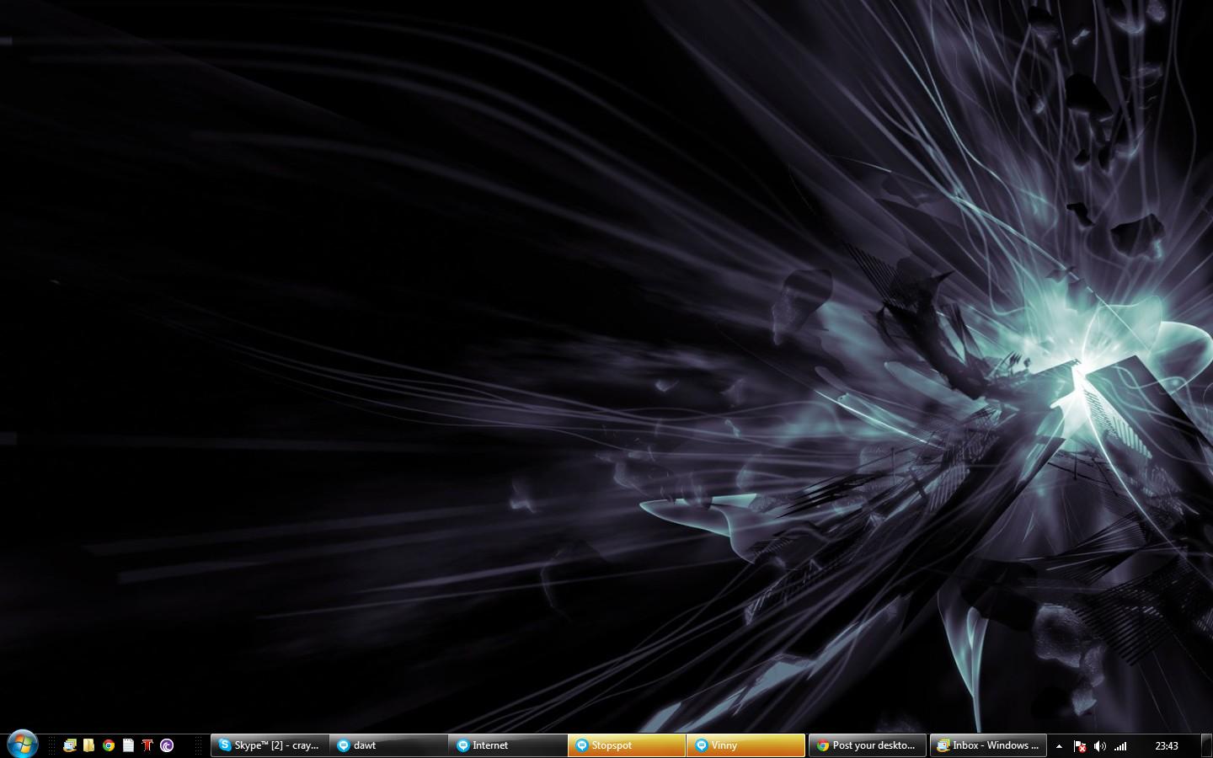Switch to the Skype main window

[x=270, y=745]
